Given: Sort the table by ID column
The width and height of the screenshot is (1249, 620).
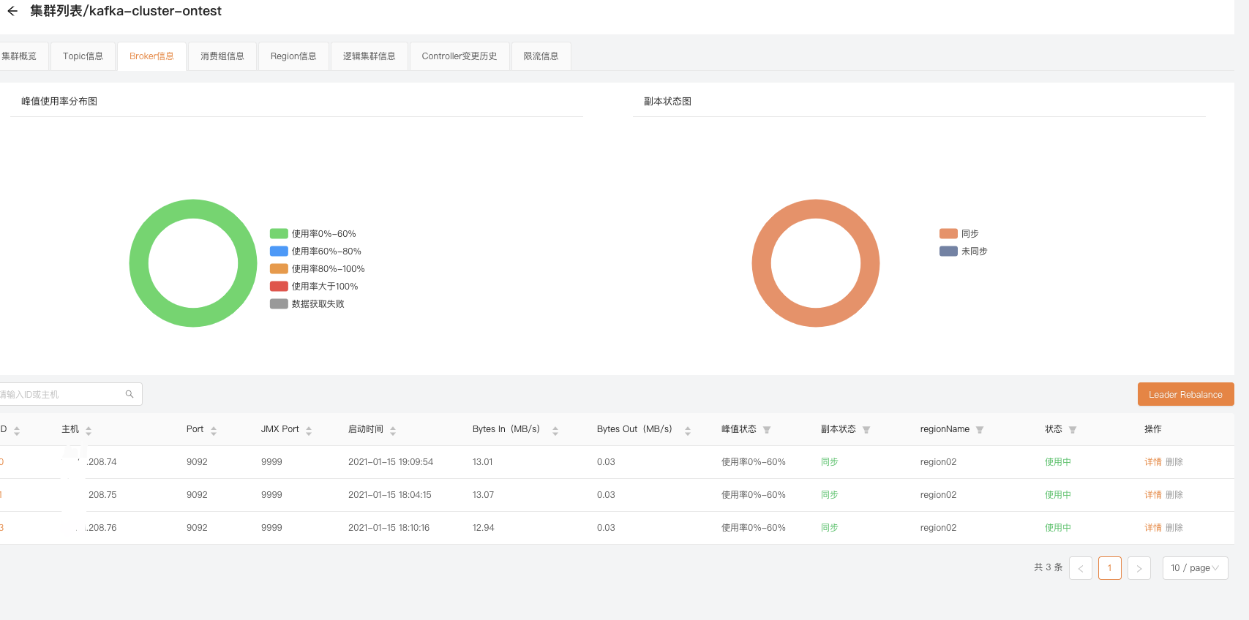Looking at the screenshot, I should pos(17,430).
